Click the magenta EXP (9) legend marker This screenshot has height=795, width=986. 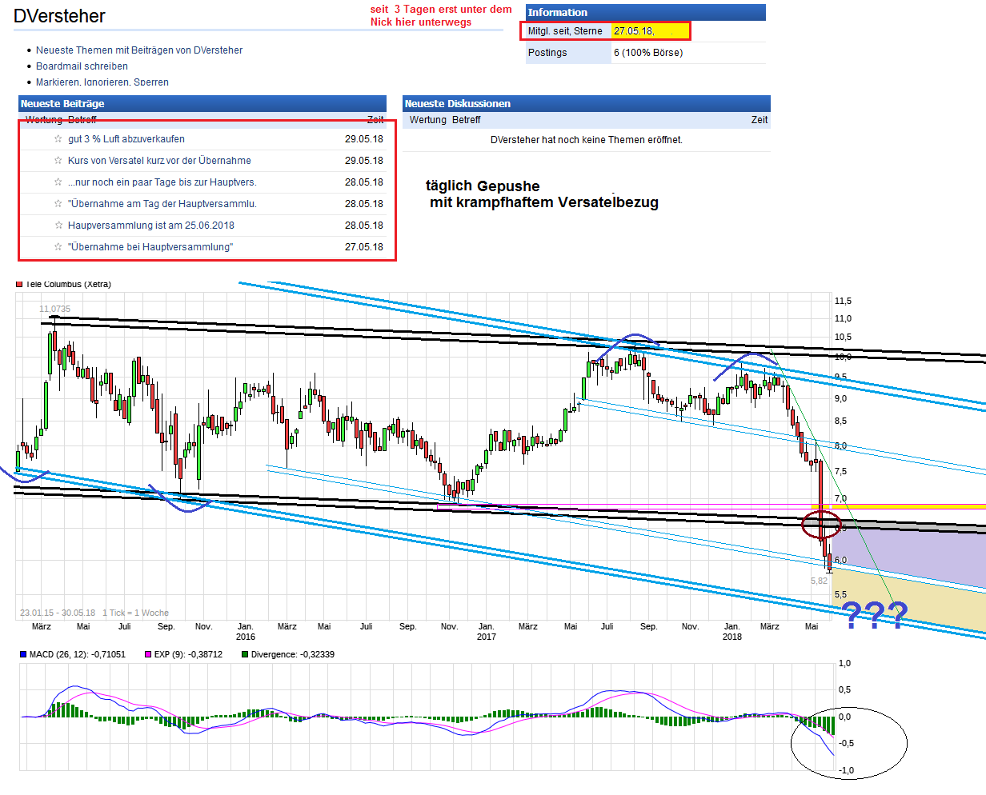pos(148,654)
